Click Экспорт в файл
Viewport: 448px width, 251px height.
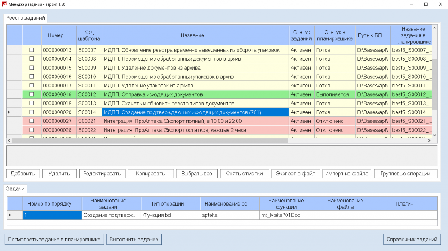tap(295, 174)
